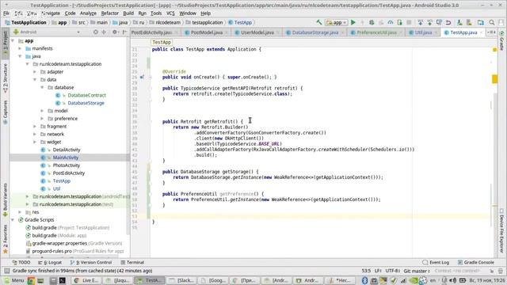Open the Terminal tool window
Image resolution: width=507 pixels, height=285 pixels.
tap(132, 262)
